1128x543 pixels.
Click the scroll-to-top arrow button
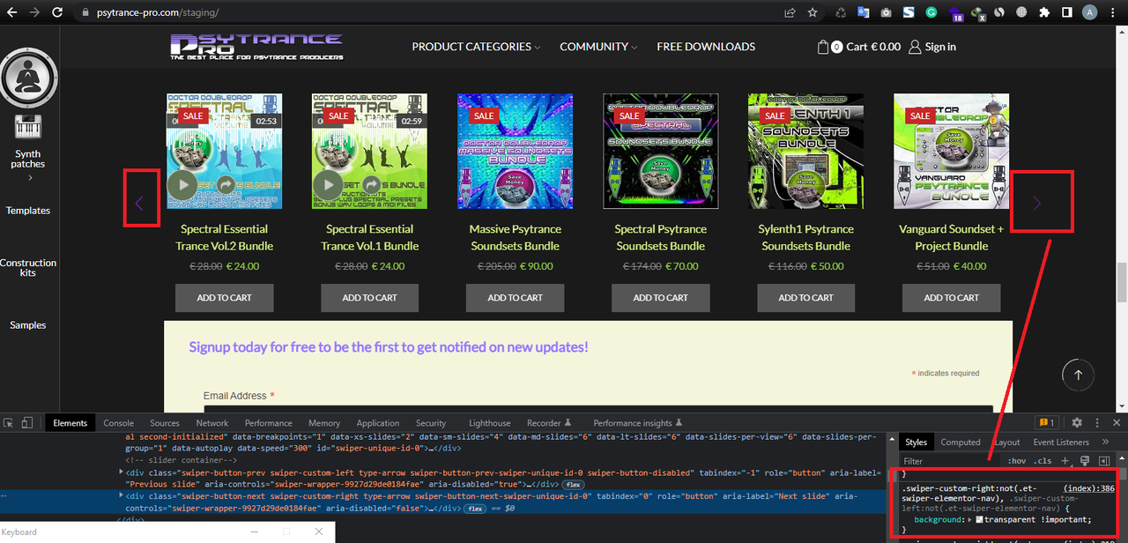[x=1078, y=375]
